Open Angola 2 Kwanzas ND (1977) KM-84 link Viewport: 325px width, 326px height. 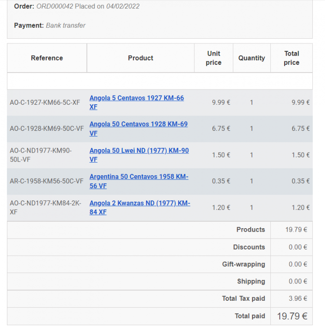pos(139,207)
